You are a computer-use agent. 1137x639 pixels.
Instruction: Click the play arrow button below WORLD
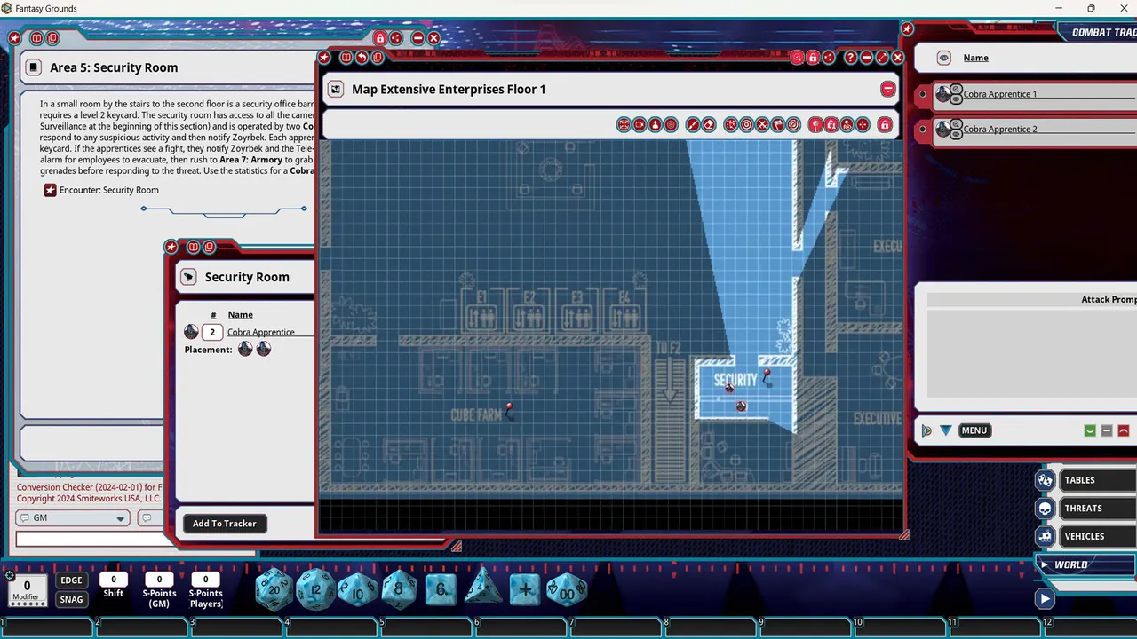(x=1045, y=599)
